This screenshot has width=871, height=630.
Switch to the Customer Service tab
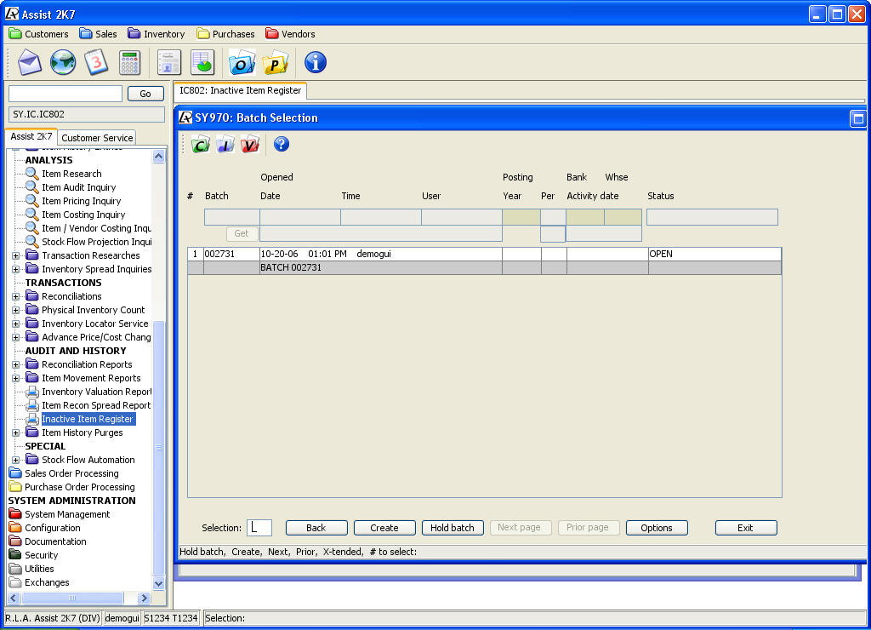(97, 138)
